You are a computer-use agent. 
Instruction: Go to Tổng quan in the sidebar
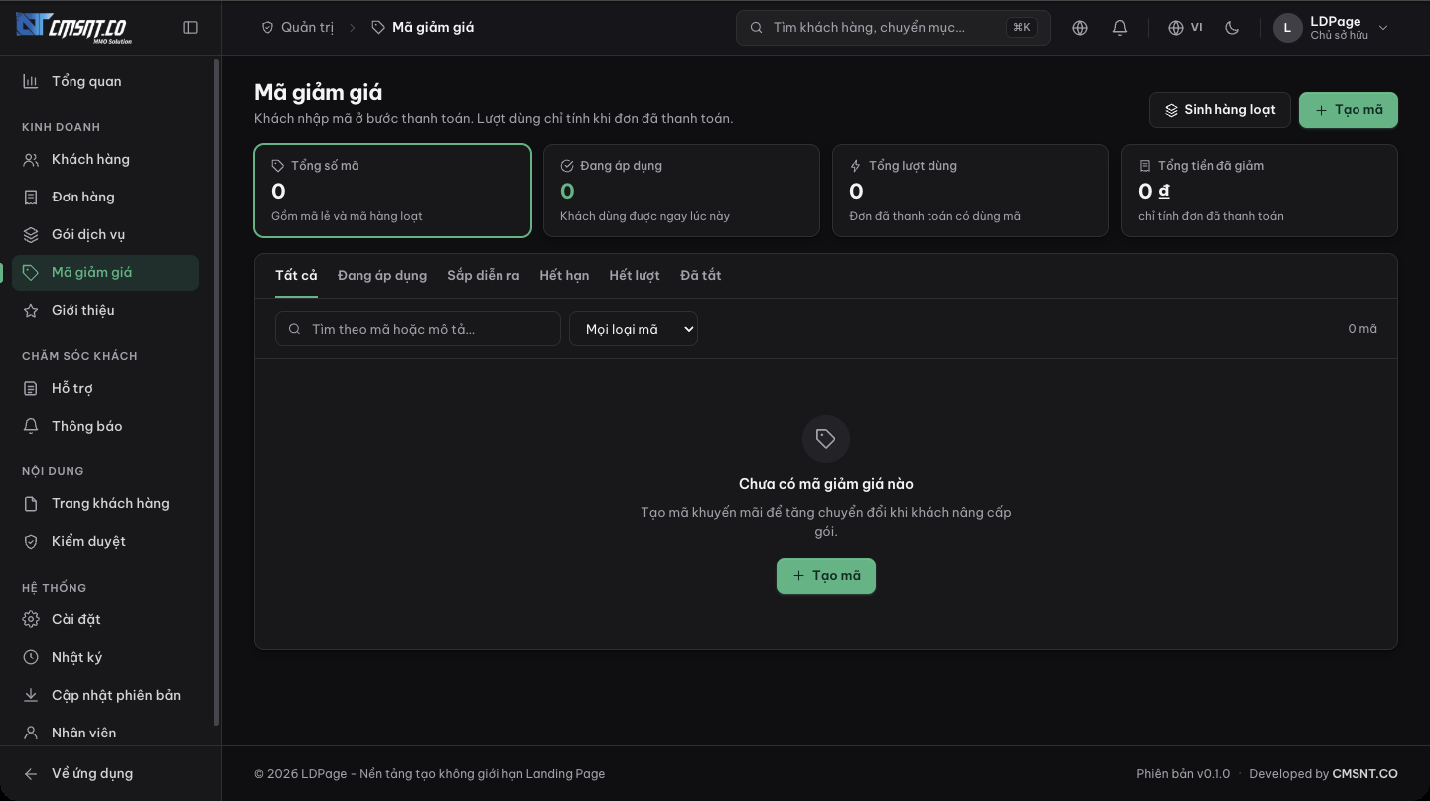click(105, 81)
